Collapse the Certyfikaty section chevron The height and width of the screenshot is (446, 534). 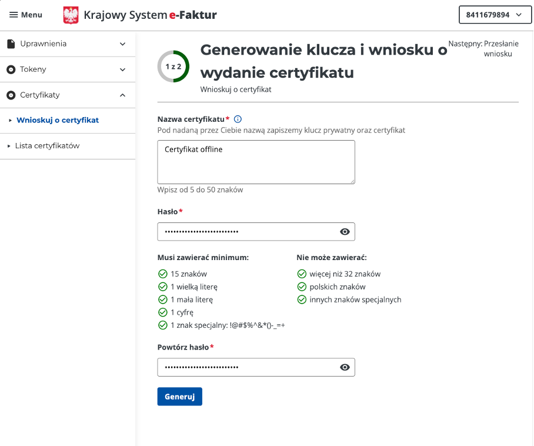pos(122,95)
